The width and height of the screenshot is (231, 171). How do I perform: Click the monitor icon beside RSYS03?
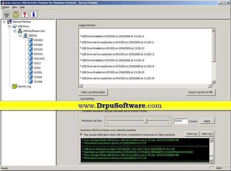(31, 40)
